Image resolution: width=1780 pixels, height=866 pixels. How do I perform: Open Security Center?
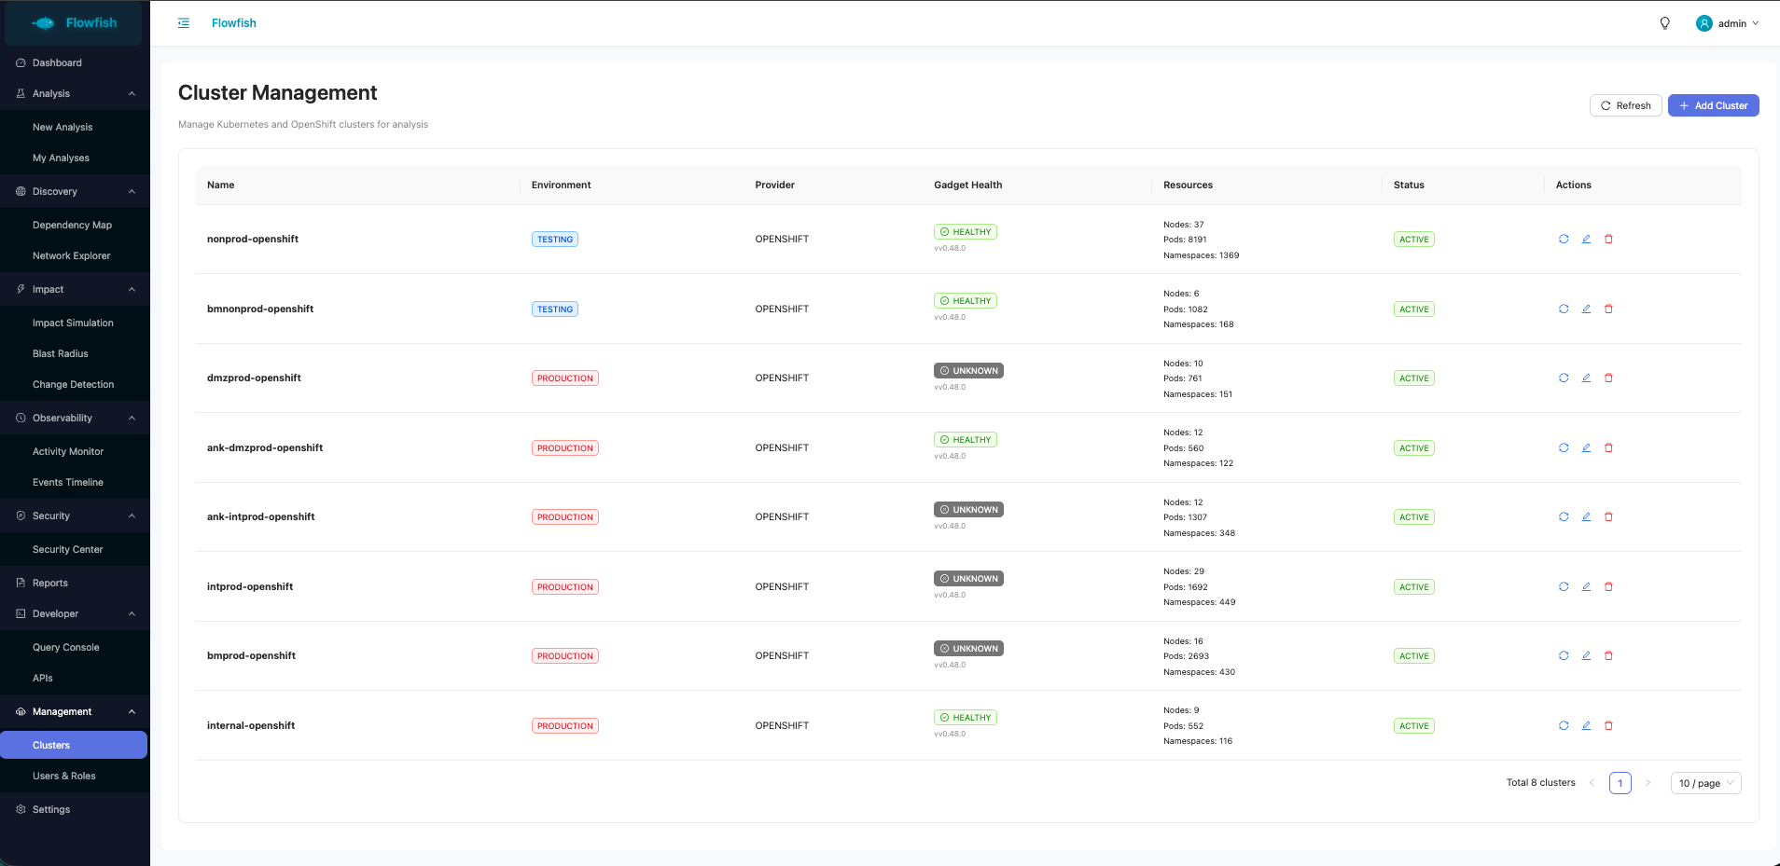(75, 549)
